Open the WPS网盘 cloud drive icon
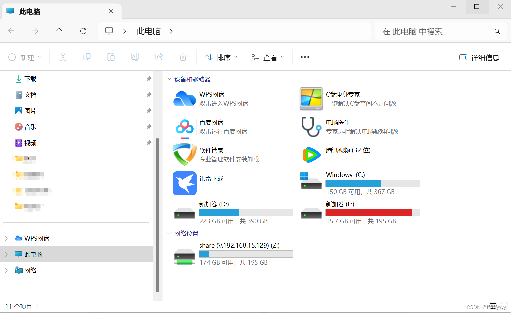The height and width of the screenshot is (313, 511). 185,99
